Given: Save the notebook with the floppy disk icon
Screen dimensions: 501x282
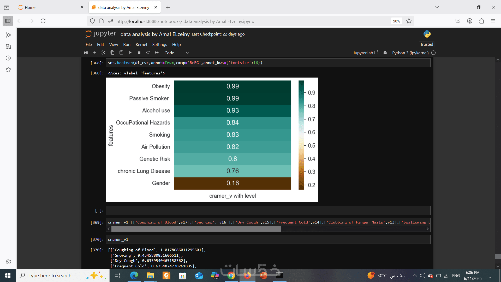Looking at the screenshot, I should pos(86,53).
